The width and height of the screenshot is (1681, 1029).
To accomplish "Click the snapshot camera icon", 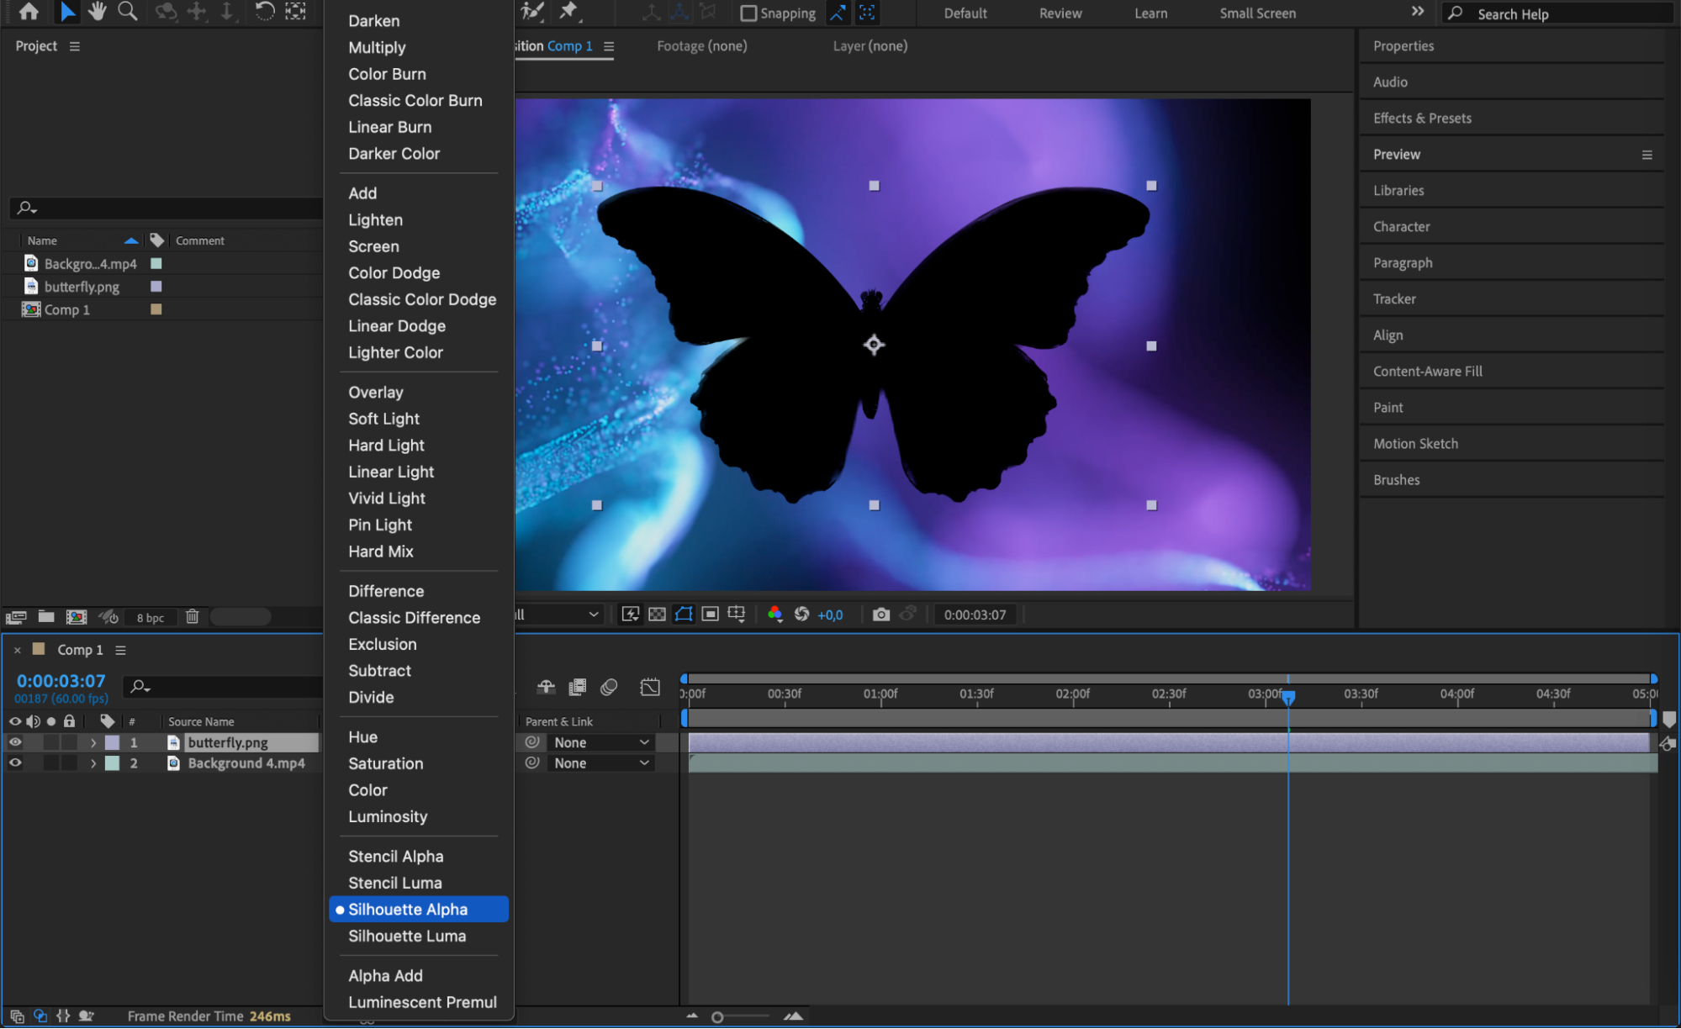I will (x=880, y=615).
